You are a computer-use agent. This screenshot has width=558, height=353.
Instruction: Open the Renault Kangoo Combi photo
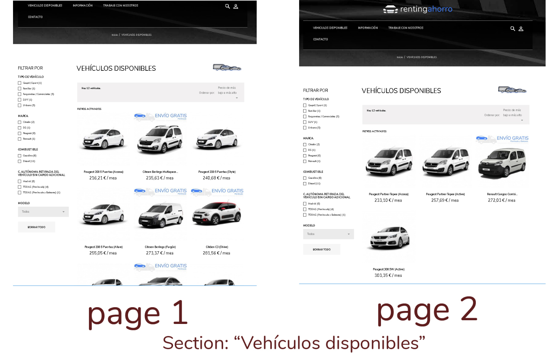502,163
